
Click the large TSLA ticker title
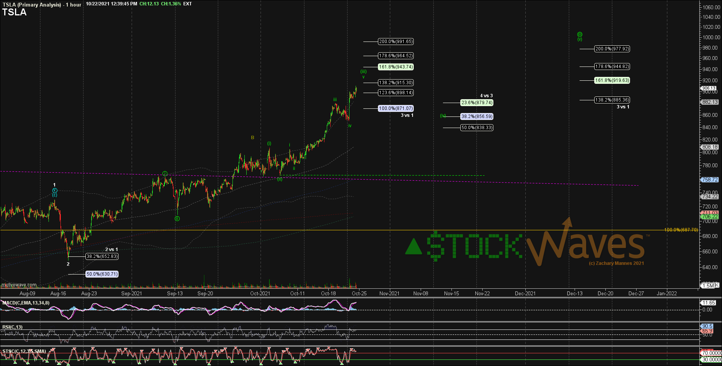tap(14, 12)
